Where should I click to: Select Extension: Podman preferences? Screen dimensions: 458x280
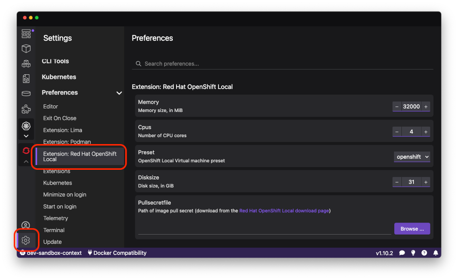pos(67,142)
